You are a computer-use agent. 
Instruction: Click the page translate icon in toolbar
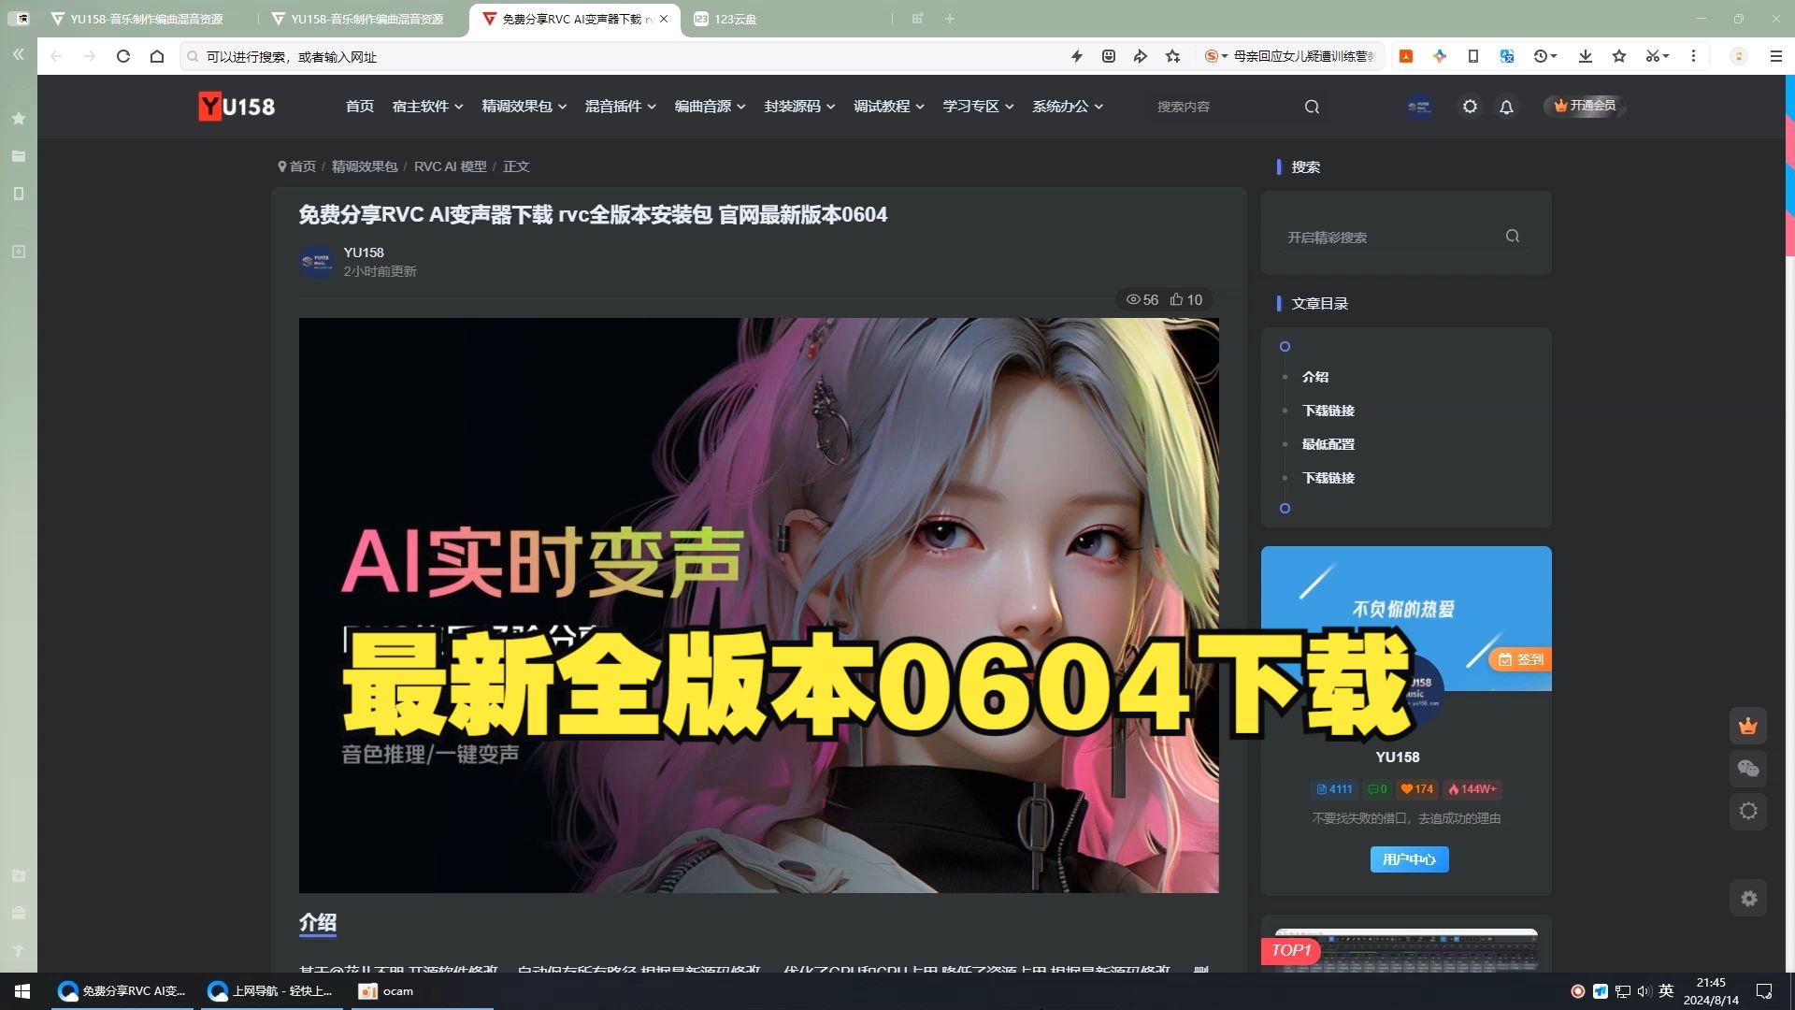pos(1506,56)
